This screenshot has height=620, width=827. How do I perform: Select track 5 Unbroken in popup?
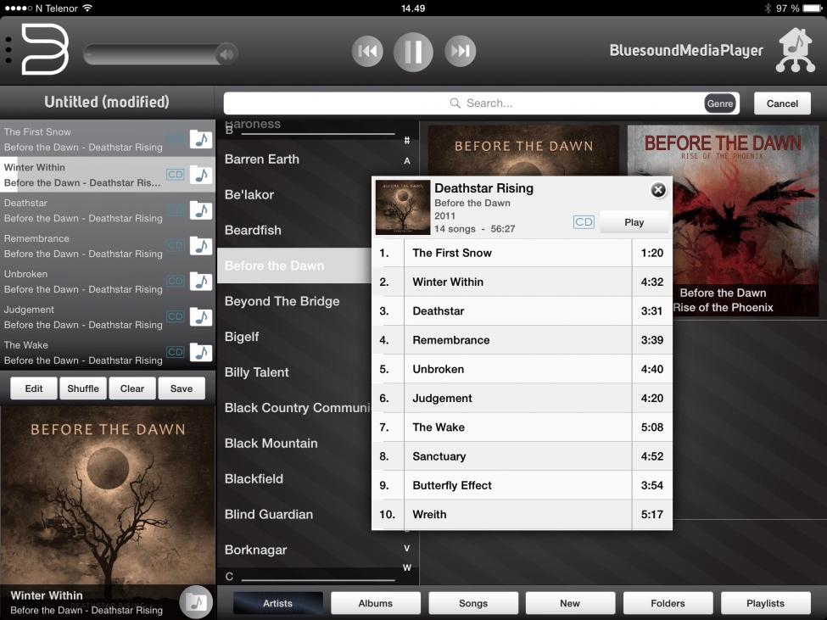point(522,369)
